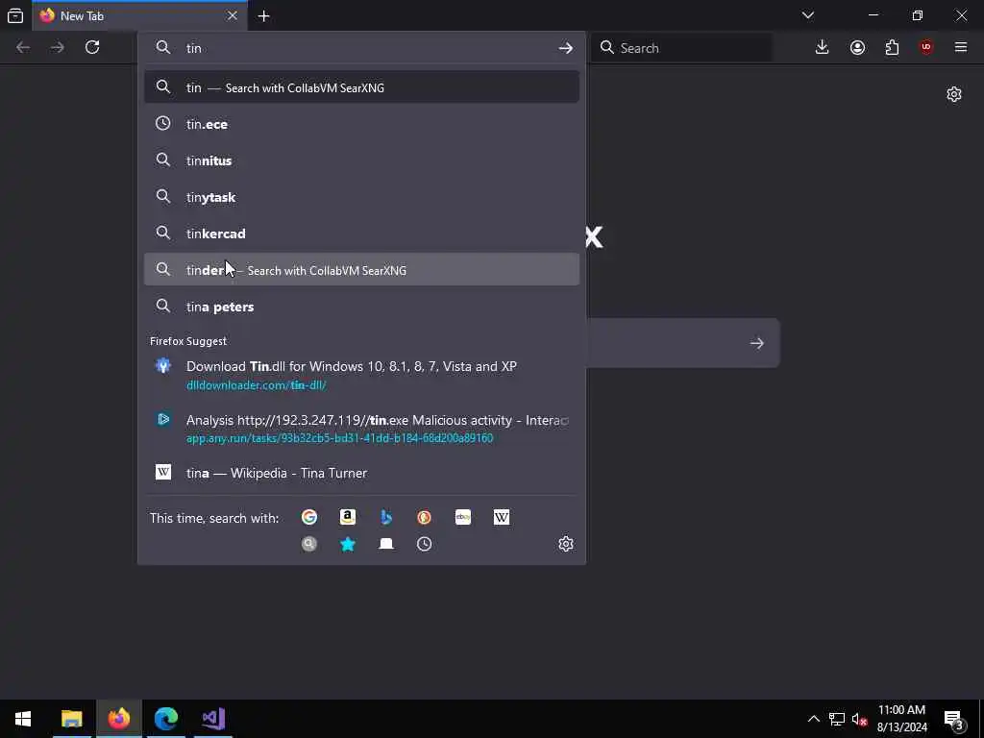
Task: Open the Firefox account menu
Action: coord(857,47)
